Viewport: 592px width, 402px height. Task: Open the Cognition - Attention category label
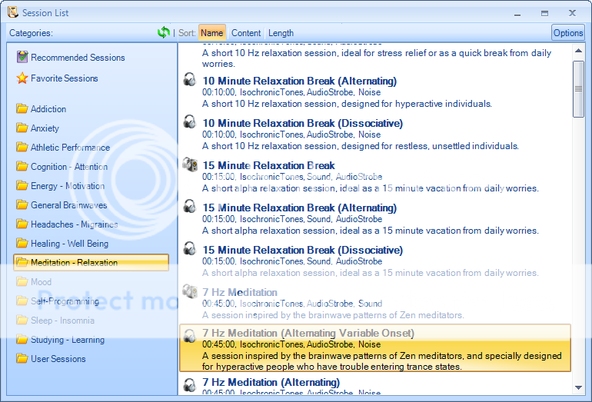69,167
